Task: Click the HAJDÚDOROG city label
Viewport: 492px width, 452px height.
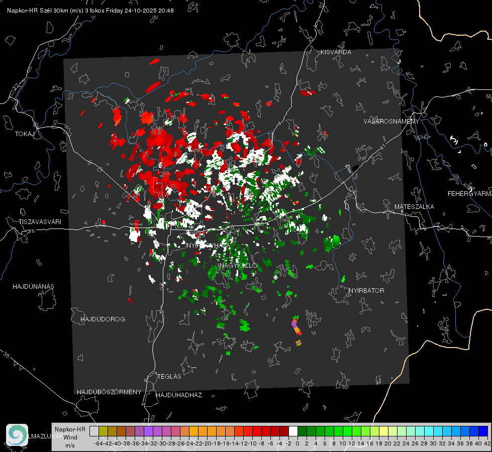Action: [103, 319]
